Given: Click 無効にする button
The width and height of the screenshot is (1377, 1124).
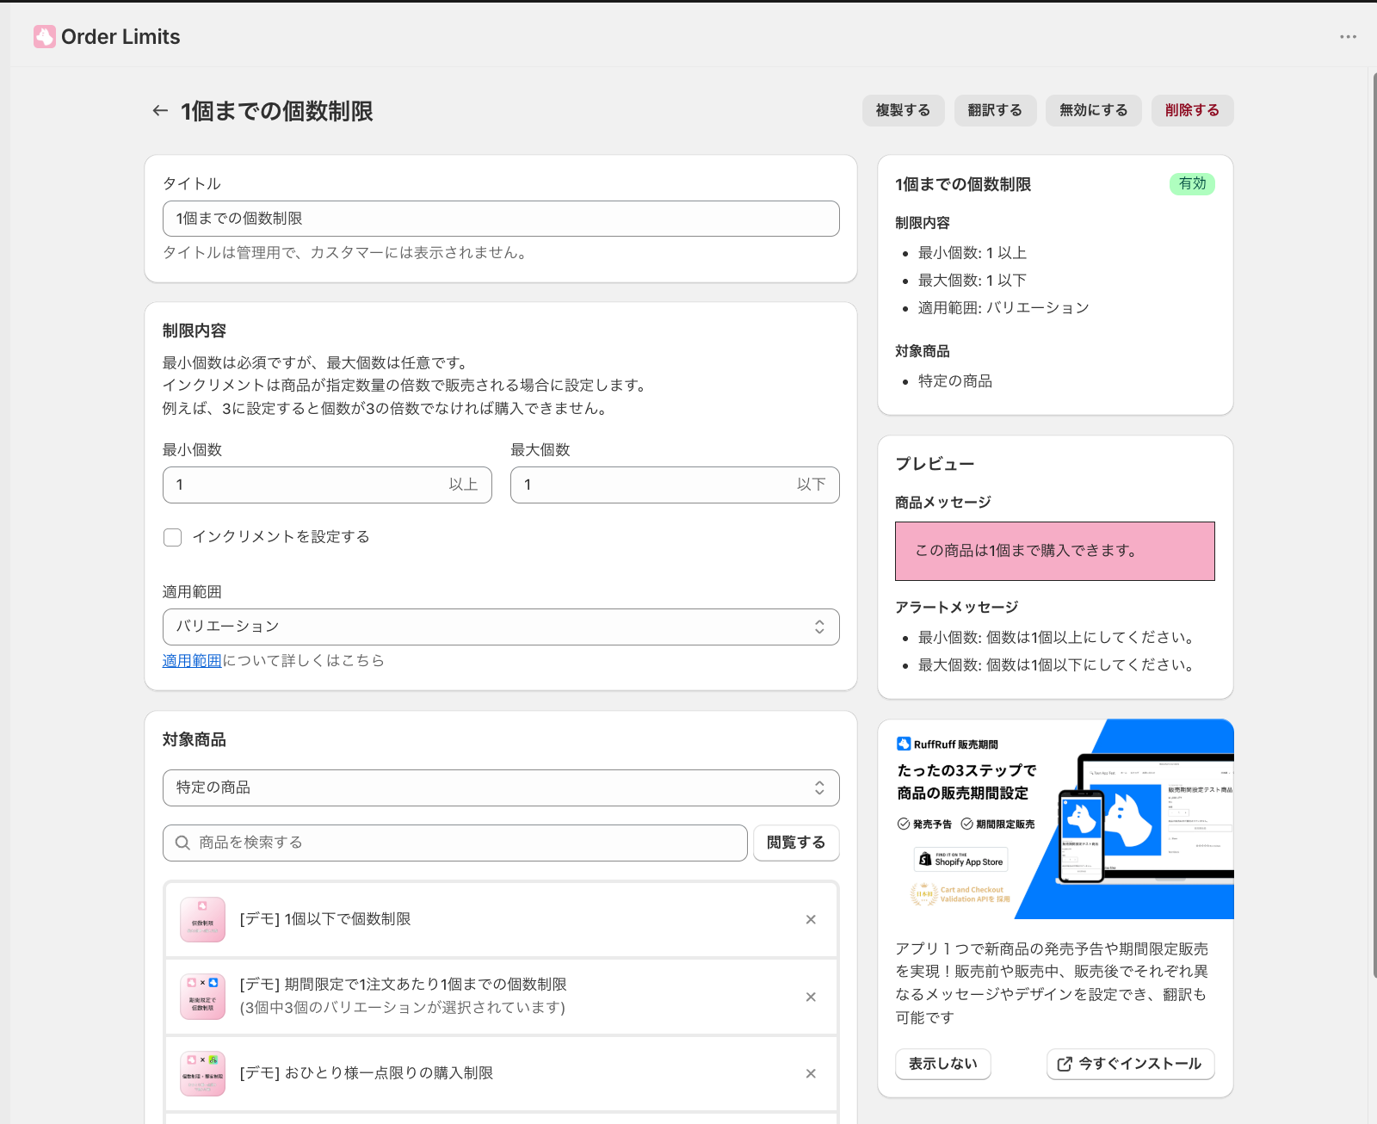Looking at the screenshot, I should 1093,110.
